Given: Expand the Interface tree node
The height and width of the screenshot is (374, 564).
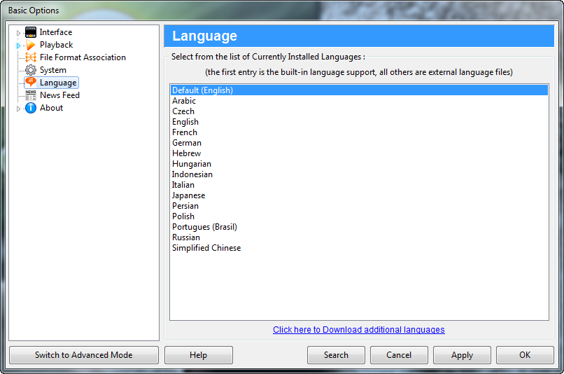Looking at the screenshot, I should coord(18,33).
